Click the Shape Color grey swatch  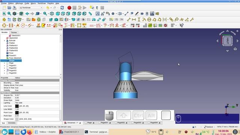(17, 119)
